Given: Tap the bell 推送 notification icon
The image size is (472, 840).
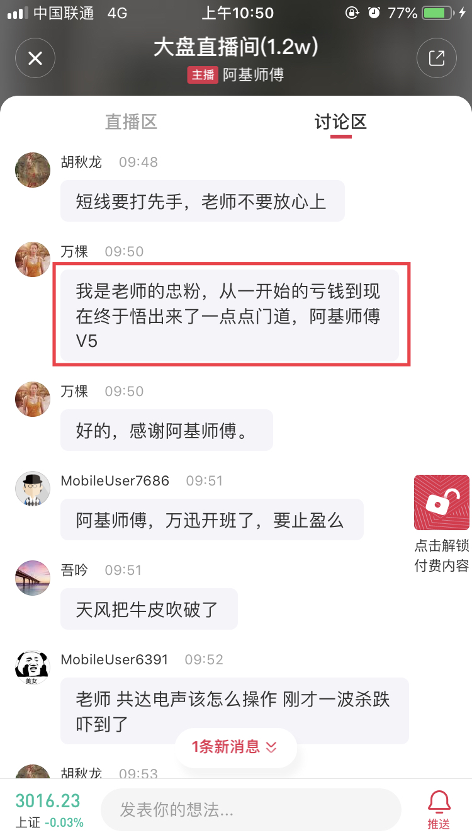Looking at the screenshot, I should 439,809.
